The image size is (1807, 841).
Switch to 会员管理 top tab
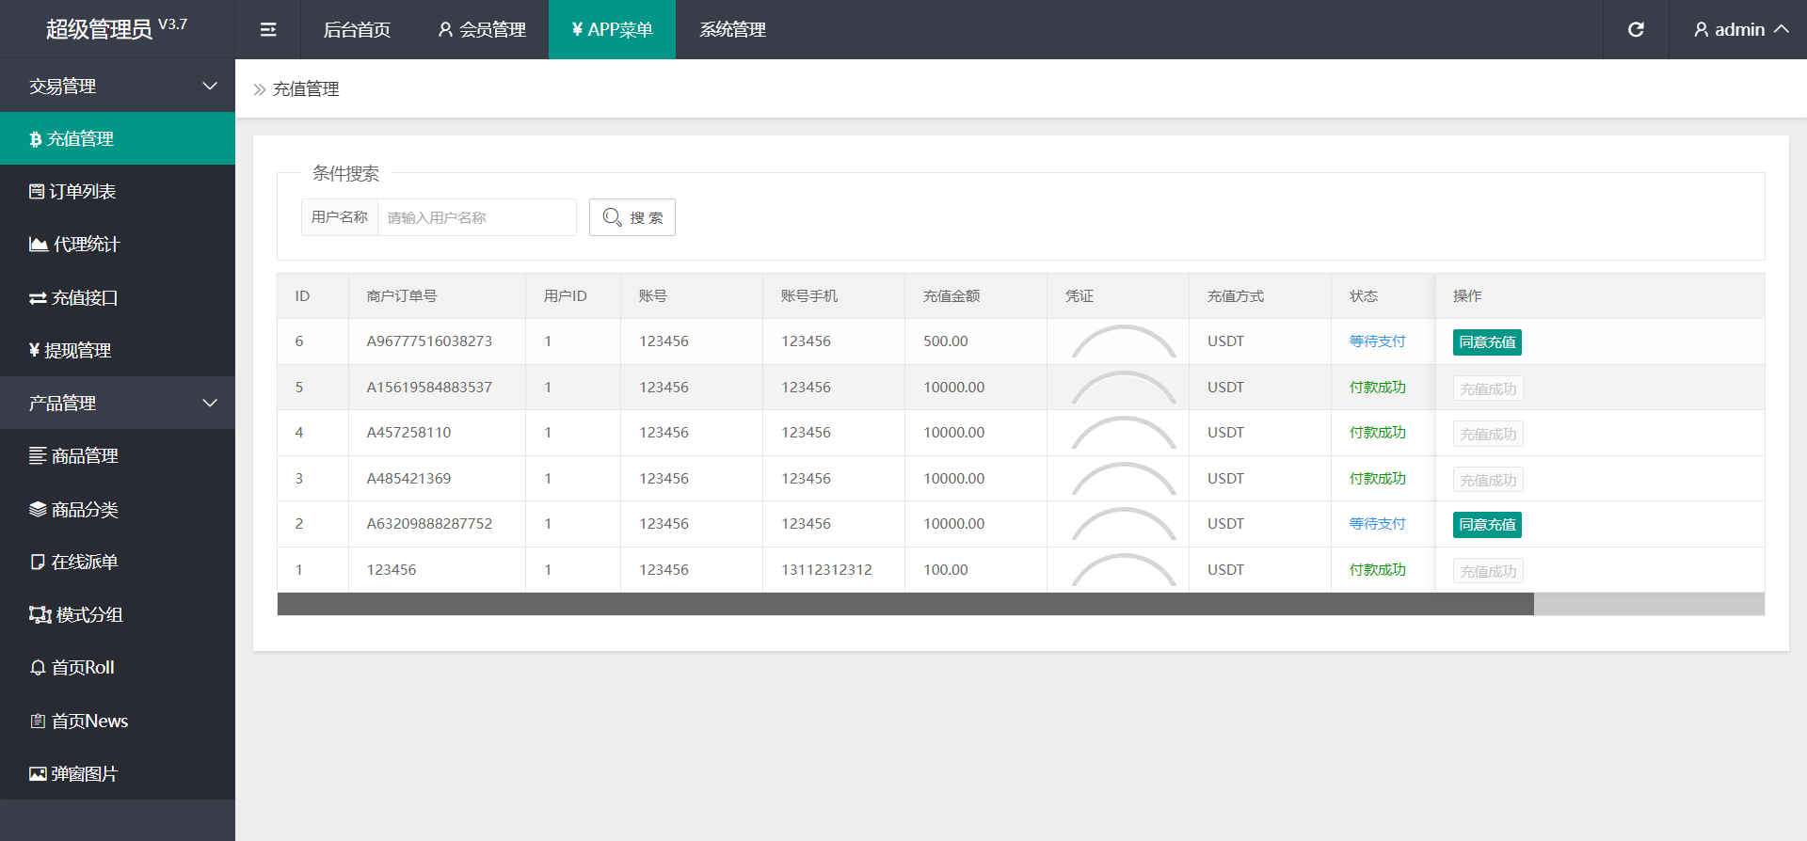point(482,30)
